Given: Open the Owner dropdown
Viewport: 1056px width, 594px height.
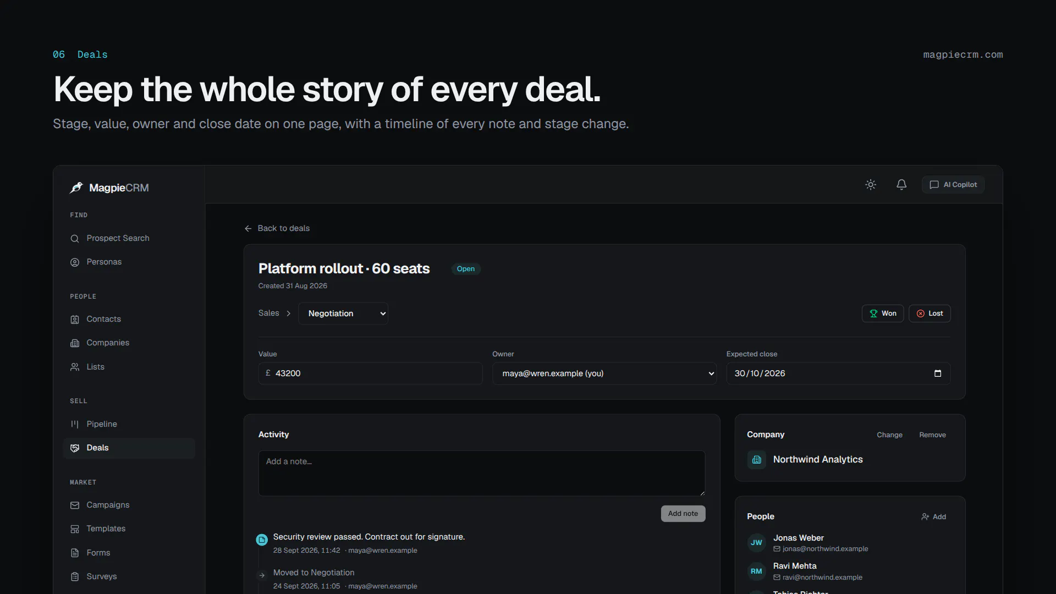Looking at the screenshot, I should pos(604,373).
